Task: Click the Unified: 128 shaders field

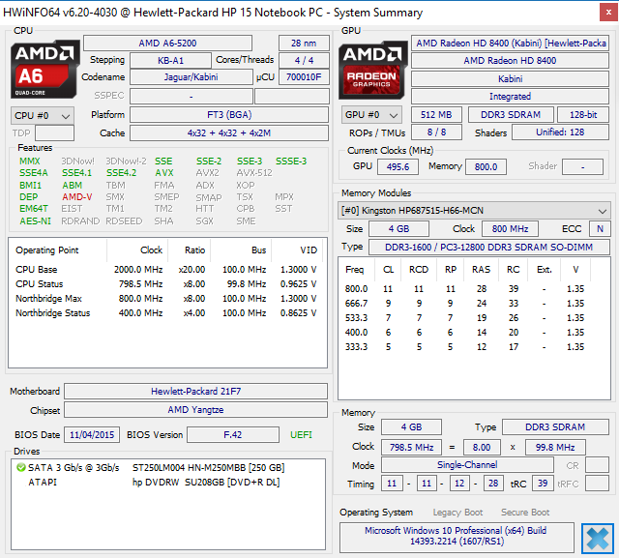Action: coord(560,132)
